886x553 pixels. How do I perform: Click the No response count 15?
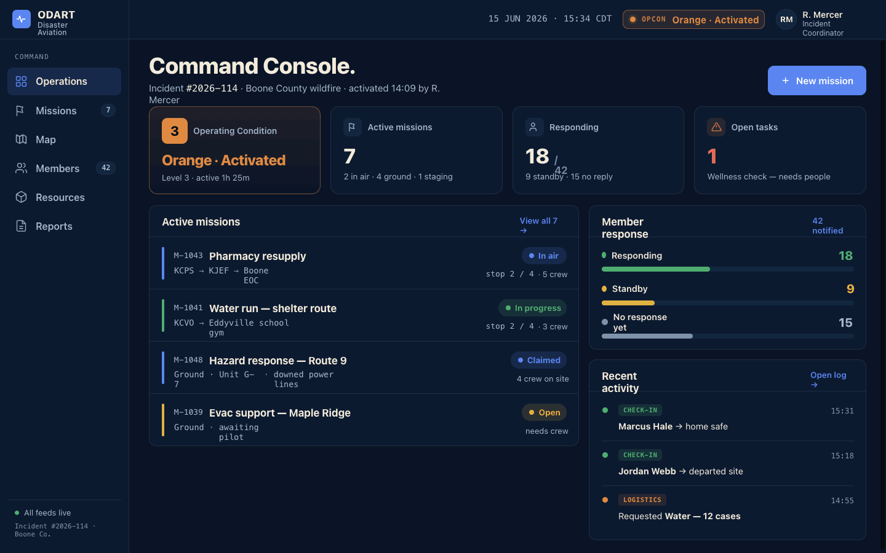(845, 323)
